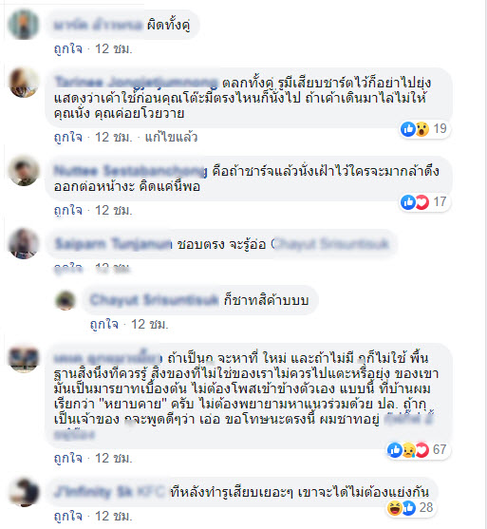
Task: Open the 19 reactions count
Action: coord(440,129)
